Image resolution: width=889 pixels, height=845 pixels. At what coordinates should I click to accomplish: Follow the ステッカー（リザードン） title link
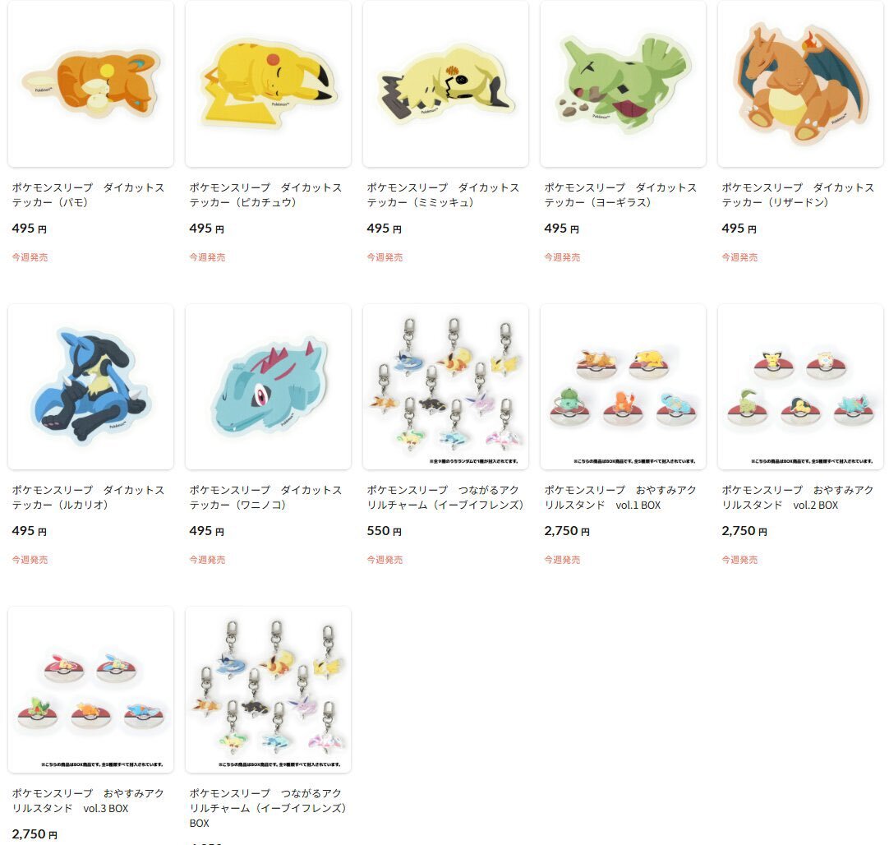pos(798,195)
